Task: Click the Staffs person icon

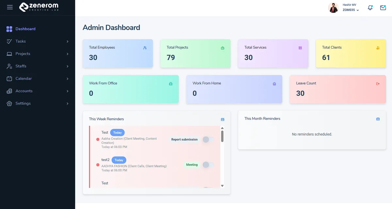Action: (9, 66)
